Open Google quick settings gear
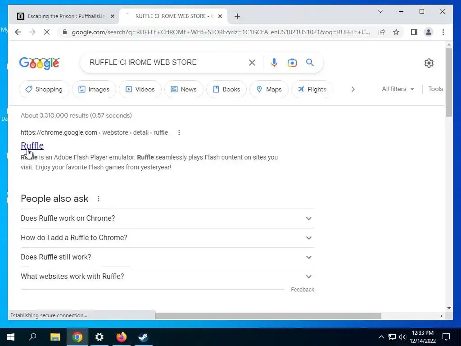Screen dimensions: 461x346 [429, 63]
